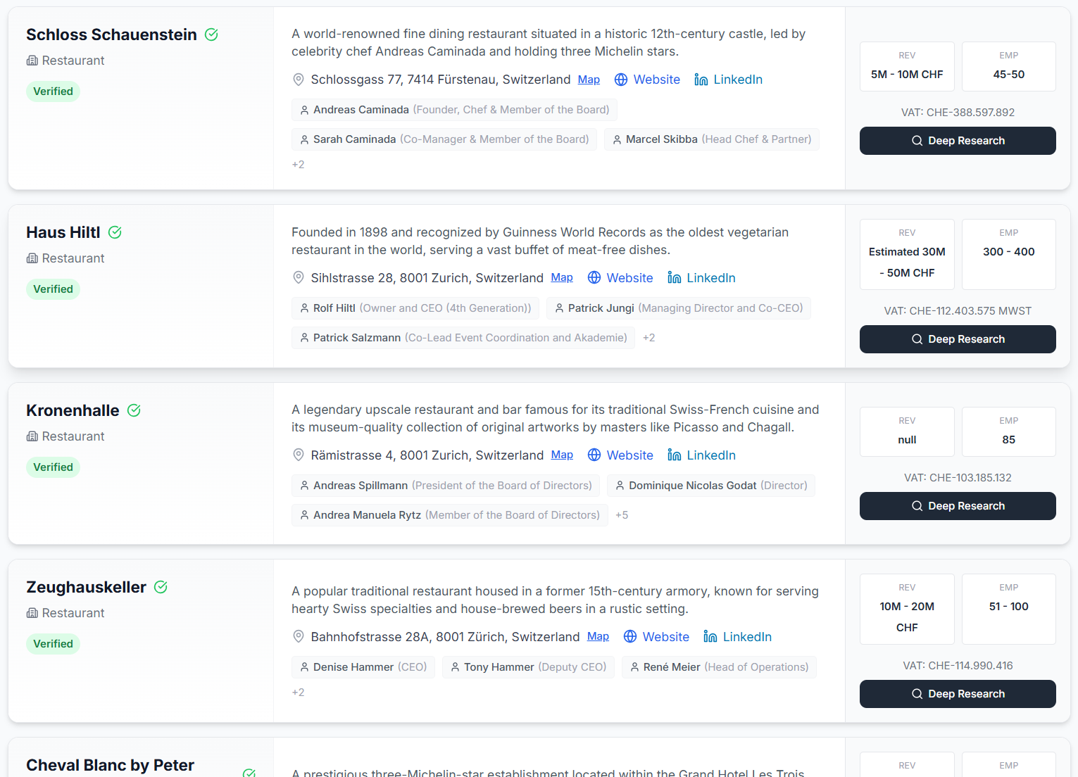Expand the +5 additional people on Kronenhalle
1078x777 pixels.
coord(622,514)
